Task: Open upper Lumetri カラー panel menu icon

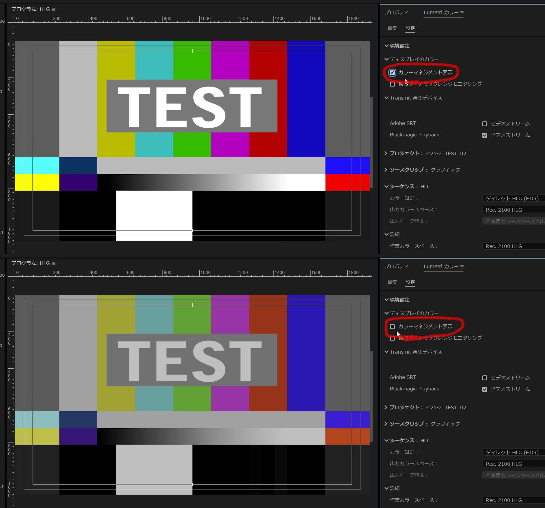Action: [462, 13]
